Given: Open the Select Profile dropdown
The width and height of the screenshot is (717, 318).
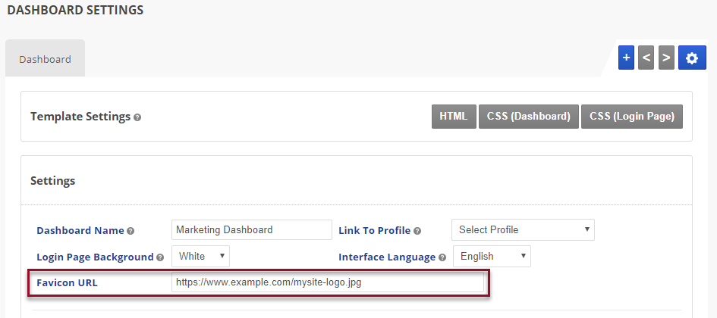Looking at the screenshot, I should 523,229.
